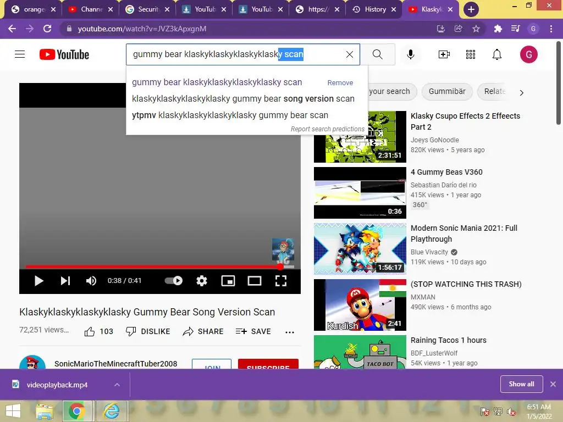The width and height of the screenshot is (563, 422).
Task: Open the account avatar labeled G
Action: pos(528,54)
